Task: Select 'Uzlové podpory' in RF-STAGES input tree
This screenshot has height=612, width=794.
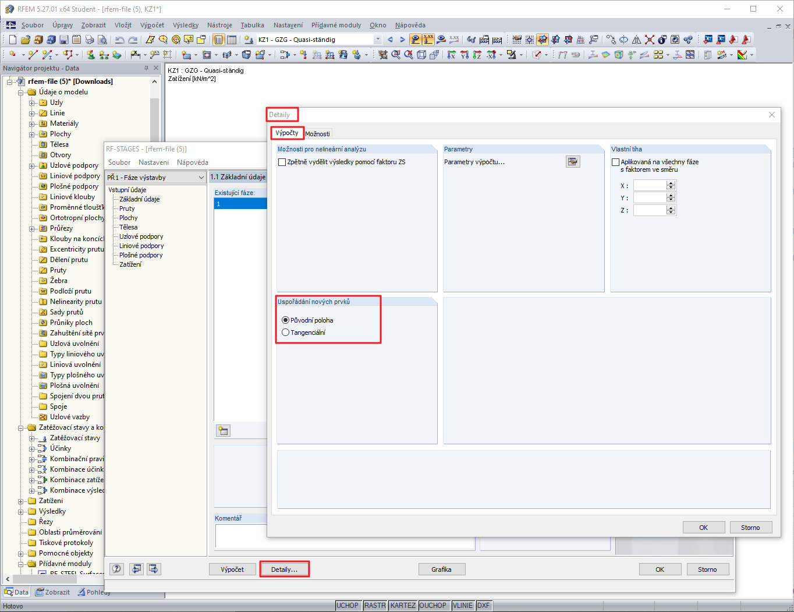Action: point(141,236)
